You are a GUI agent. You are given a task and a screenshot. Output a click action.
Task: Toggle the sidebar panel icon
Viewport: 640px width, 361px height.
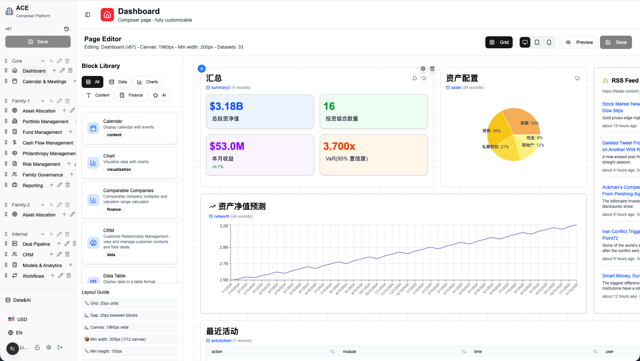88,15
